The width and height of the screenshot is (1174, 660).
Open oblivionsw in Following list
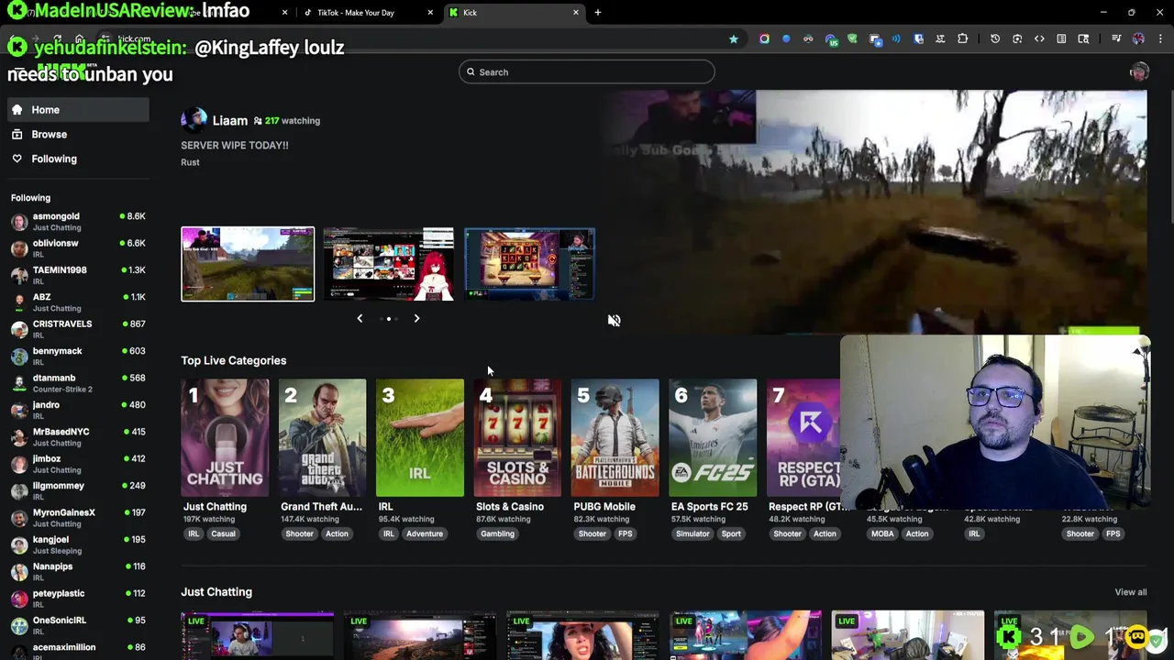pos(78,248)
